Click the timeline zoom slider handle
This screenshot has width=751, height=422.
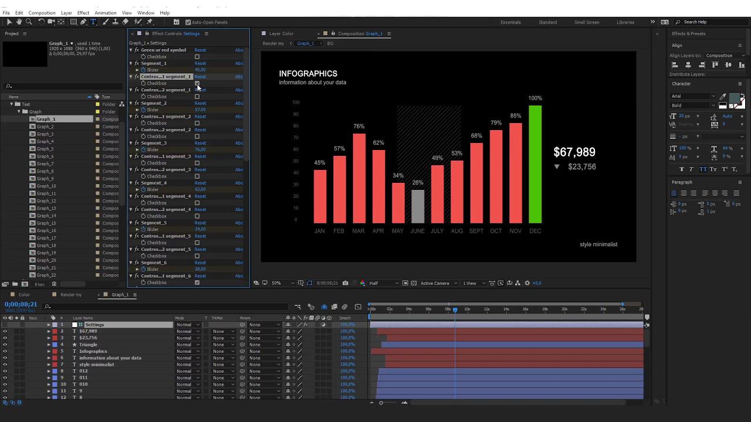click(x=381, y=403)
